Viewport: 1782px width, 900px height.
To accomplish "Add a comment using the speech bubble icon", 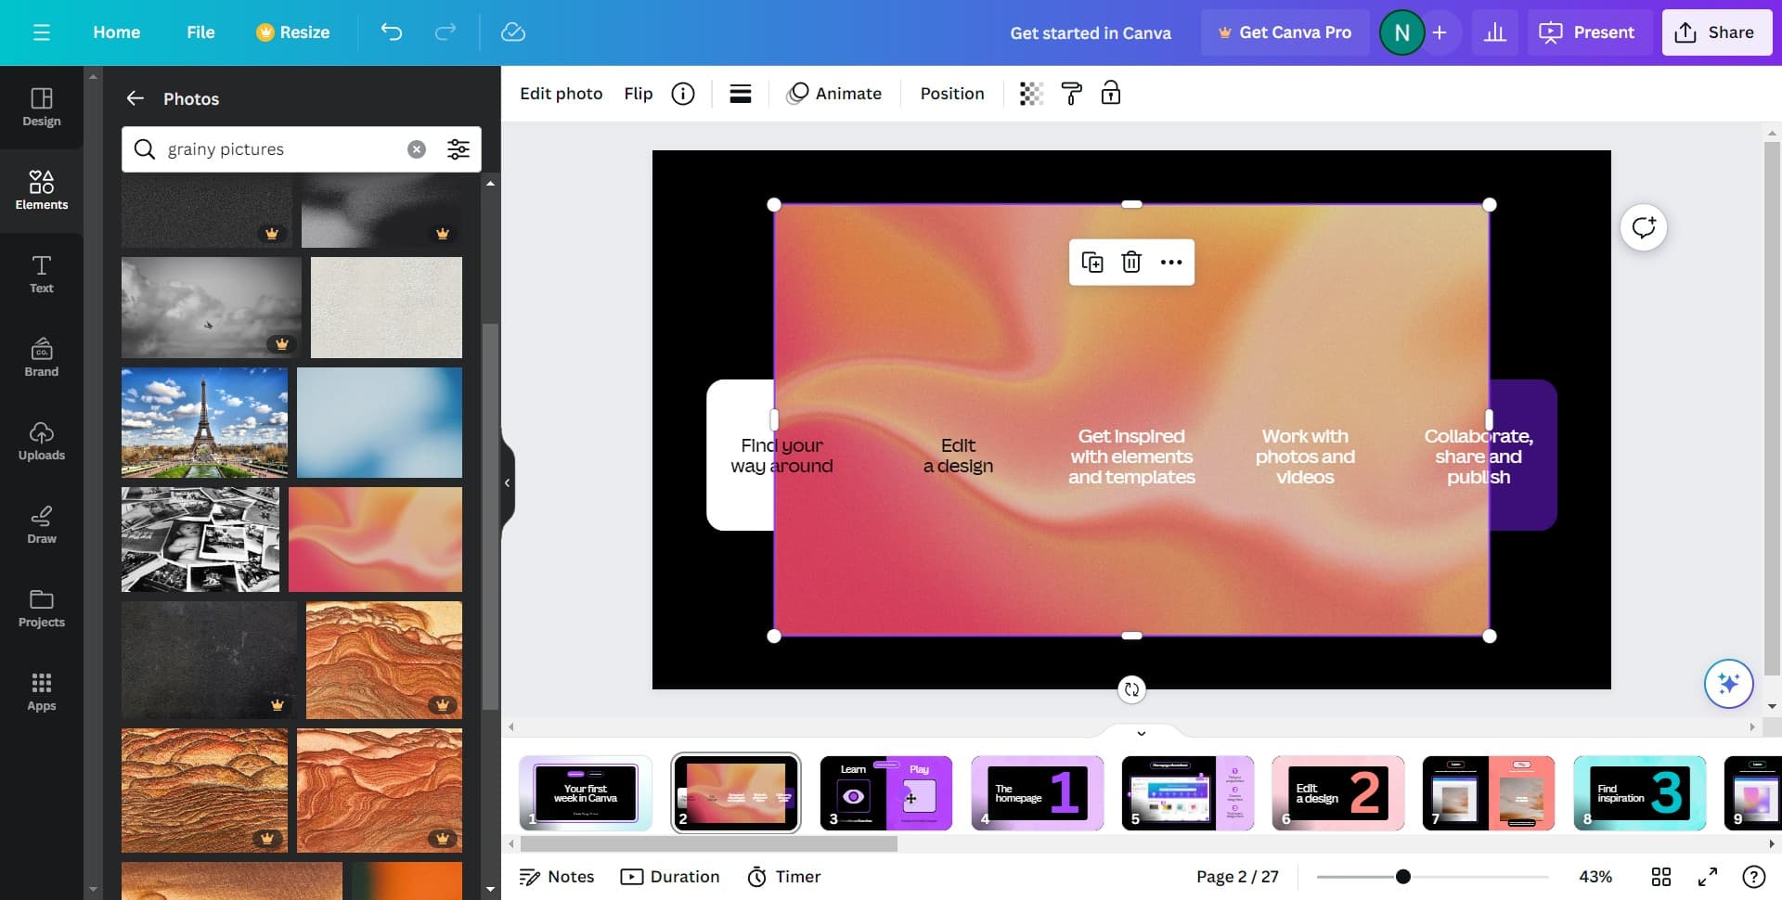I will click(x=1643, y=227).
